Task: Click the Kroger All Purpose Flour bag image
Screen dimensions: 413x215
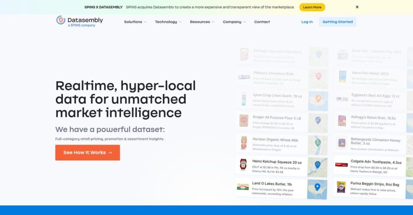Action: tap(244, 121)
